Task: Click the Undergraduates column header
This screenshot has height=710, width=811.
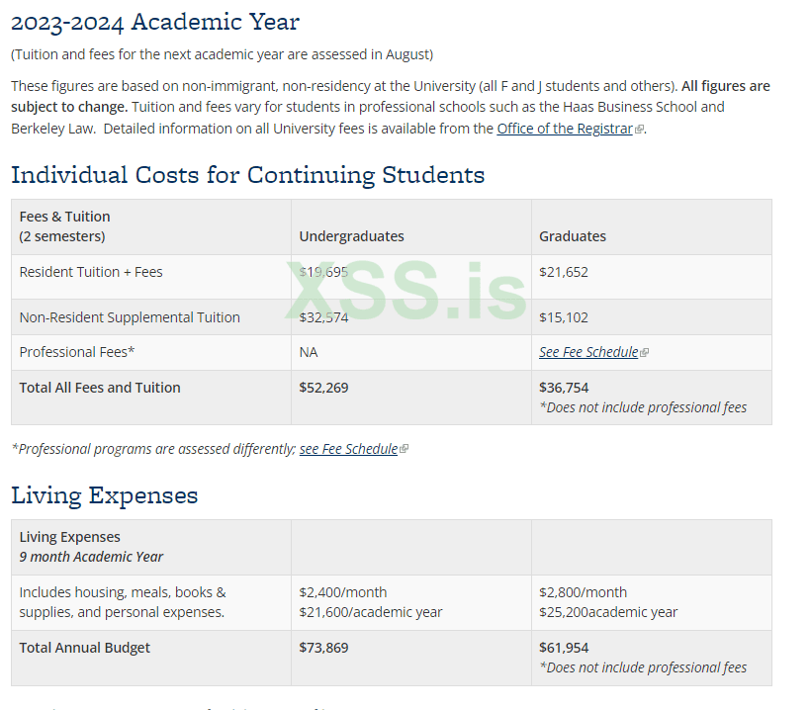Action: [351, 236]
